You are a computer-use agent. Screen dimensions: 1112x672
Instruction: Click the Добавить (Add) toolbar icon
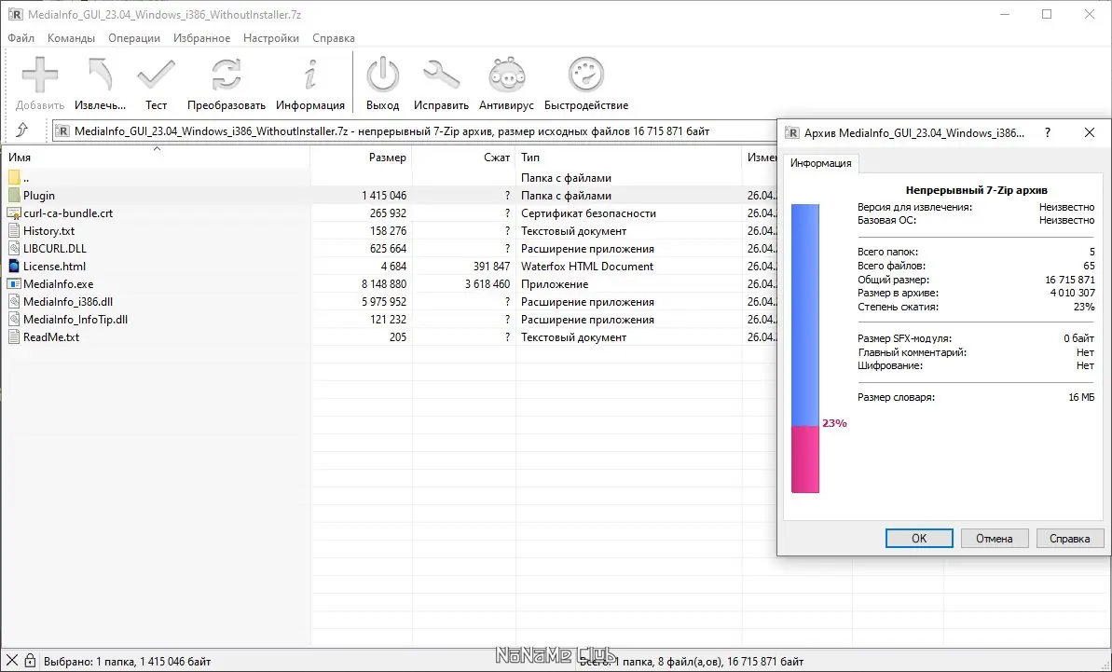40,75
